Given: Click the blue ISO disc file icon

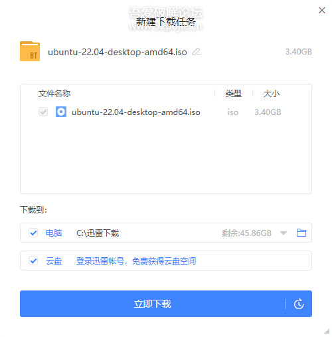Looking at the screenshot, I should [61, 112].
